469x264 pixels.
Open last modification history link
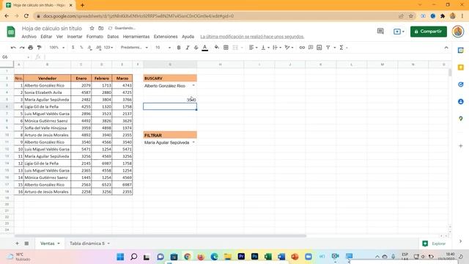pos(252,37)
